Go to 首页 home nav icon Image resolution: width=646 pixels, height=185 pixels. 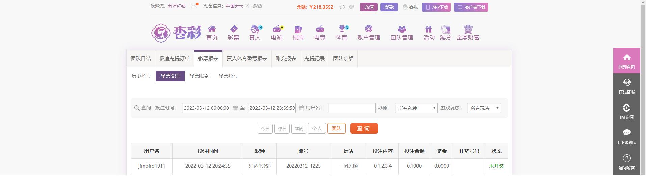pyautogui.click(x=212, y=29)
